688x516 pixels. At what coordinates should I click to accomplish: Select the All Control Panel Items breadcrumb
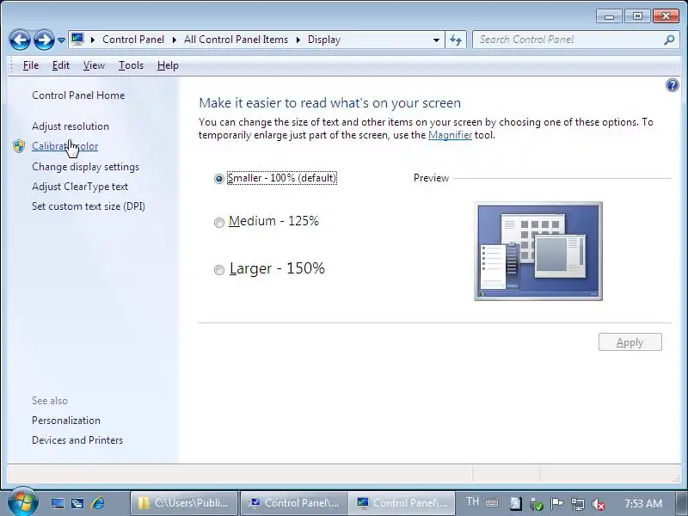(x=236, y=40)
